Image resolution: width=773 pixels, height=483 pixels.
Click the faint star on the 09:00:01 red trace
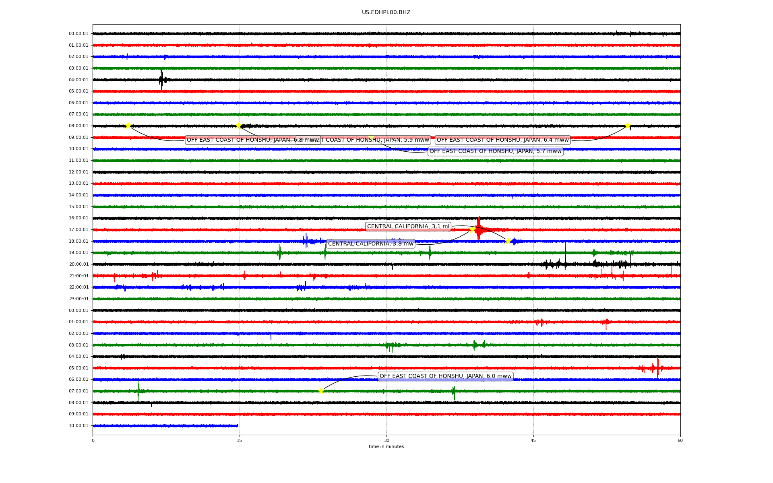click(x=370, y=137)
